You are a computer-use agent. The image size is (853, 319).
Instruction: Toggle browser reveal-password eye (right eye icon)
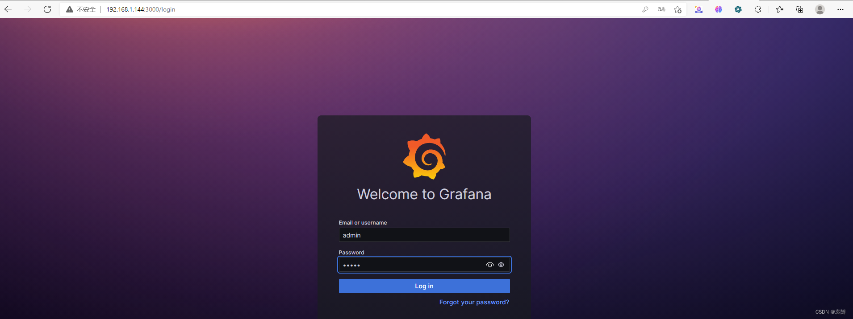point(501,265)
